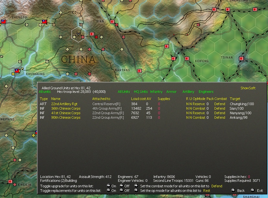Click the On arrow for toggle replacements

(108, 190)
